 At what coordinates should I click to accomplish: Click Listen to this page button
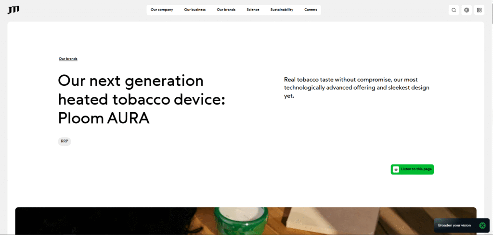pyautogui.click(x=412, y=169)
